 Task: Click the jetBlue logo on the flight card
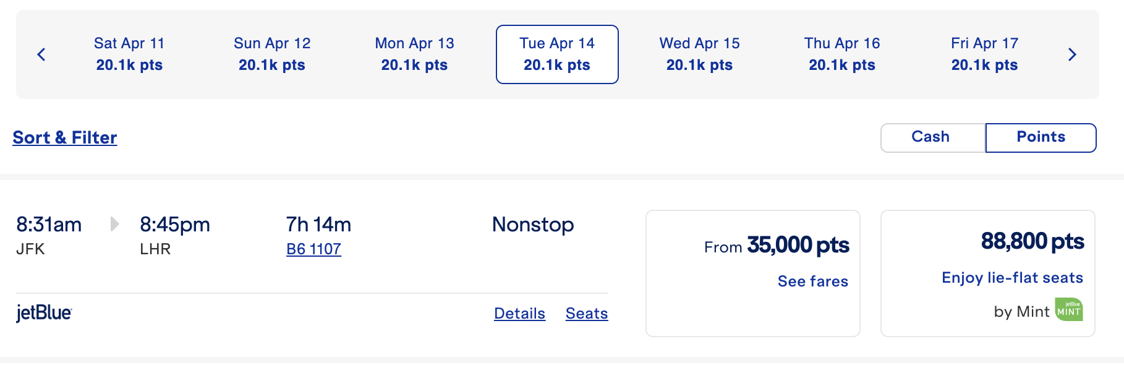coord(43,313)
